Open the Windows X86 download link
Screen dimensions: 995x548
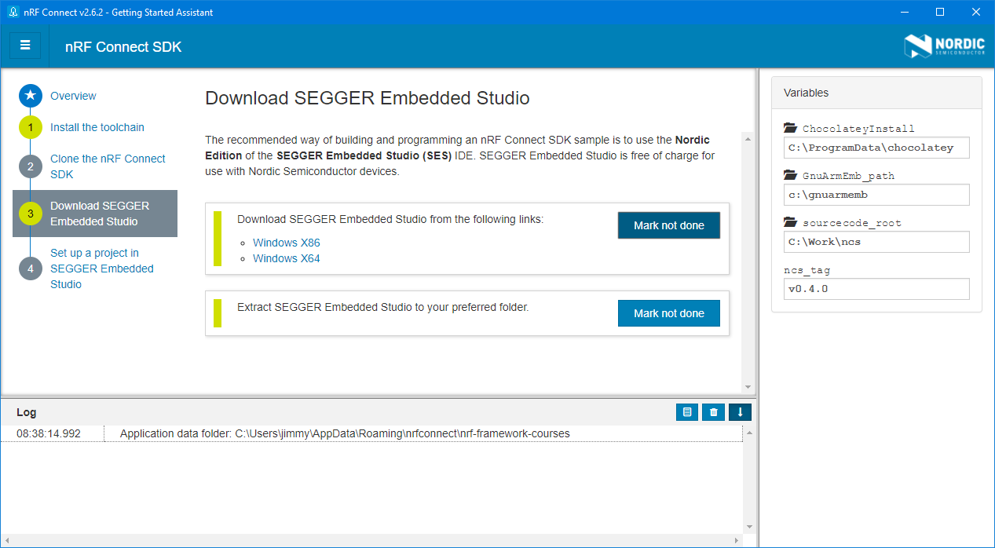pos(286,243)
